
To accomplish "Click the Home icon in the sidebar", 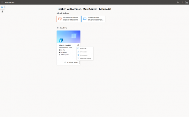I will coord(2,7).
